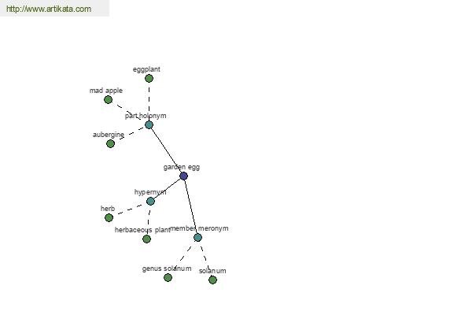472x315 pixels.
Task: Click the solanum green node circle
Action: [212, 280]
